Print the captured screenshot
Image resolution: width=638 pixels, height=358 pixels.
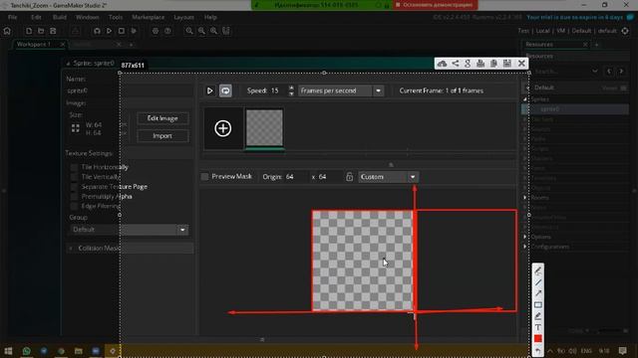pos(480,64)
